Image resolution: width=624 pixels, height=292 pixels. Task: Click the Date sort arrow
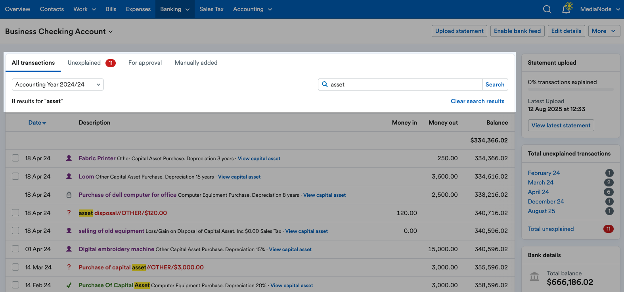click(44, 123)
